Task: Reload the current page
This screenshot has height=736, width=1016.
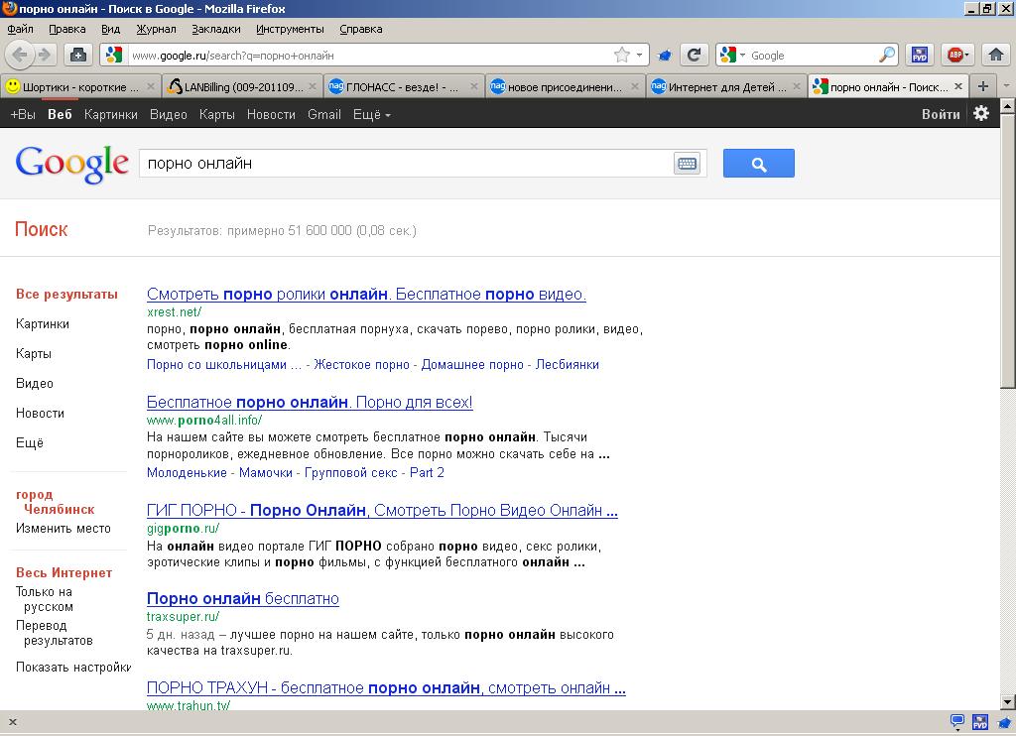Action: tap(694, 56)
